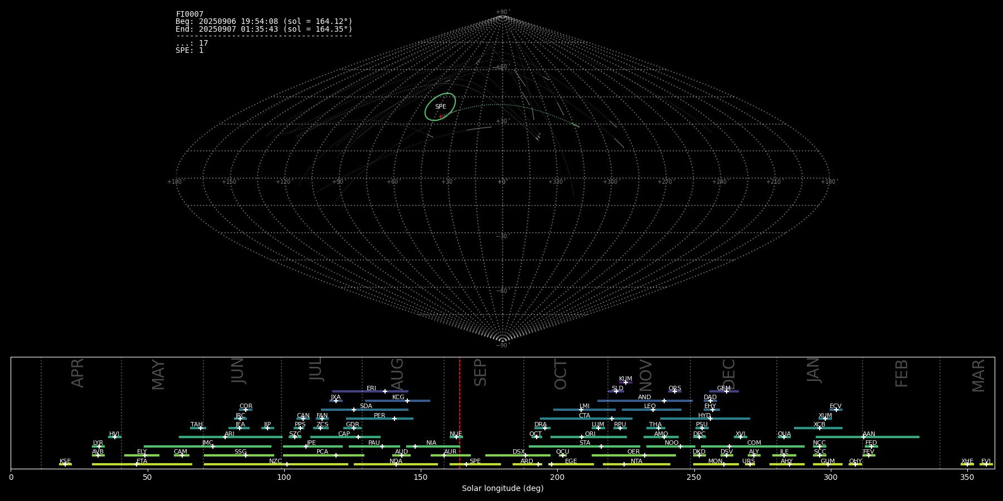Click the red dashed current-date line
This screenshot has height=501, width=1003.
(460, 390)
